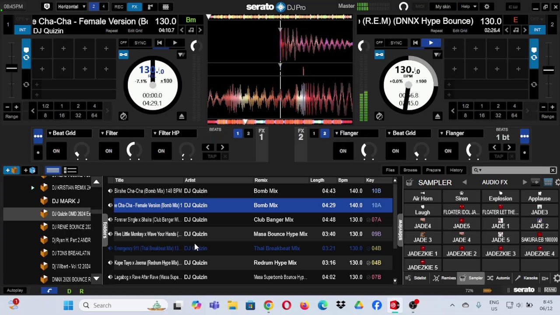The image size is (560, 315).
Task: Click Edit Grid on deck 1
Action: click(x=135, y=31)
